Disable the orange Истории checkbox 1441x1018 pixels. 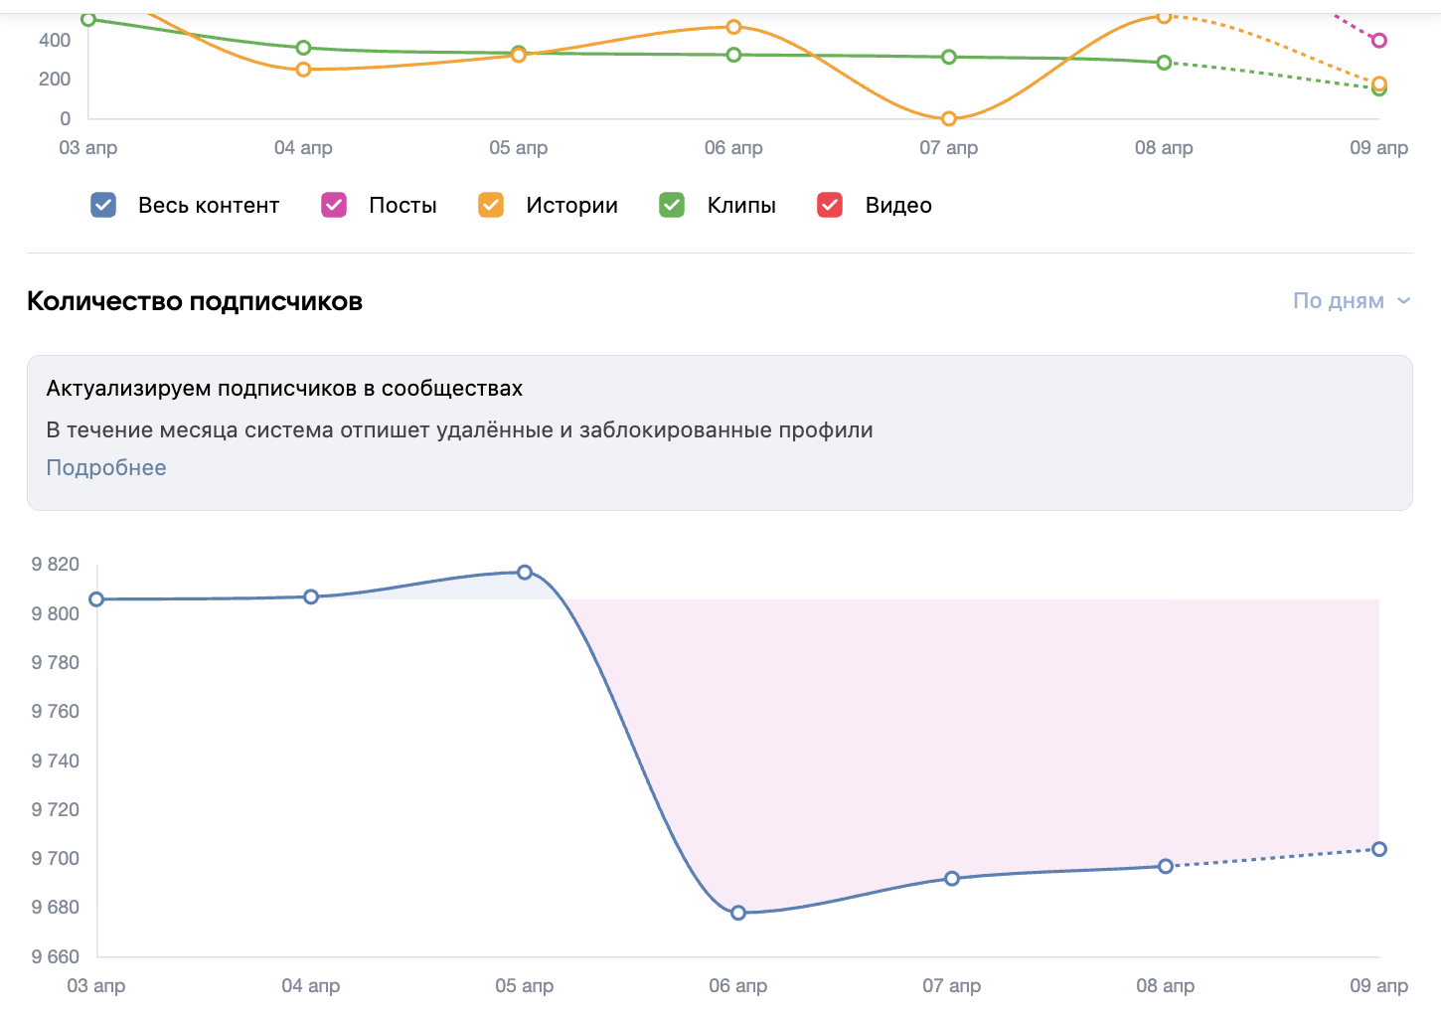pos(491,205)
